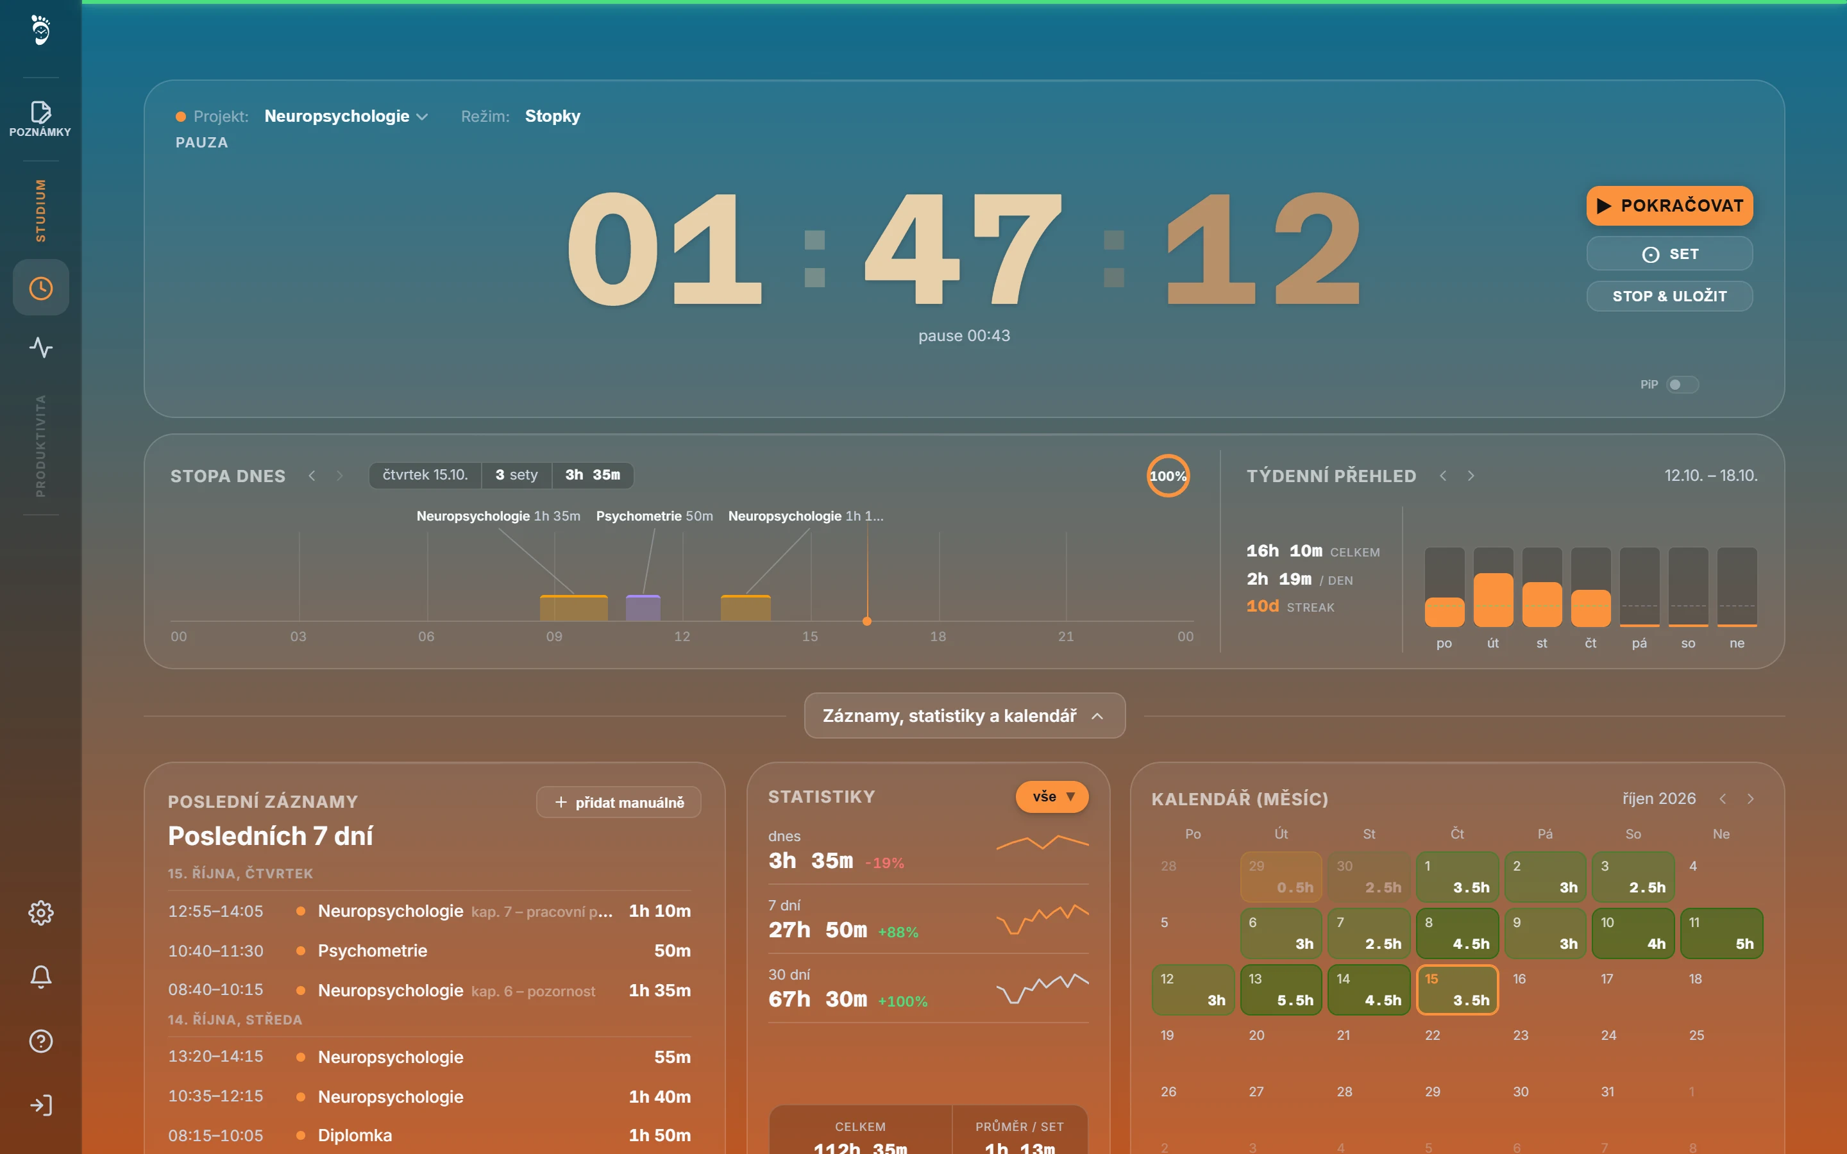
Task: Click the '3 sety' chip
Action: pos(517,474)
